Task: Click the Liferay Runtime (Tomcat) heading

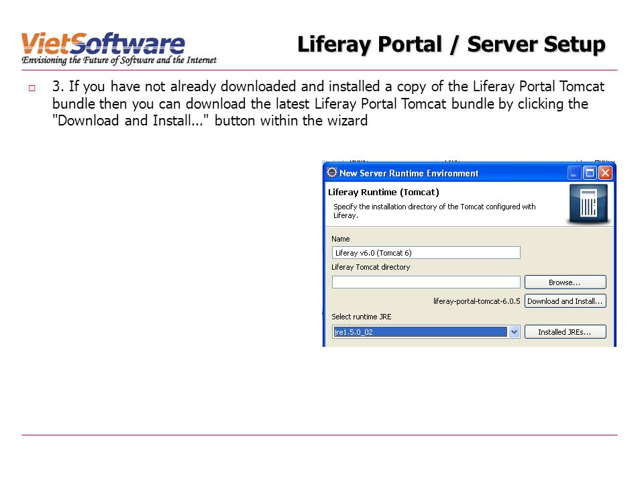Action: [384, 193]
